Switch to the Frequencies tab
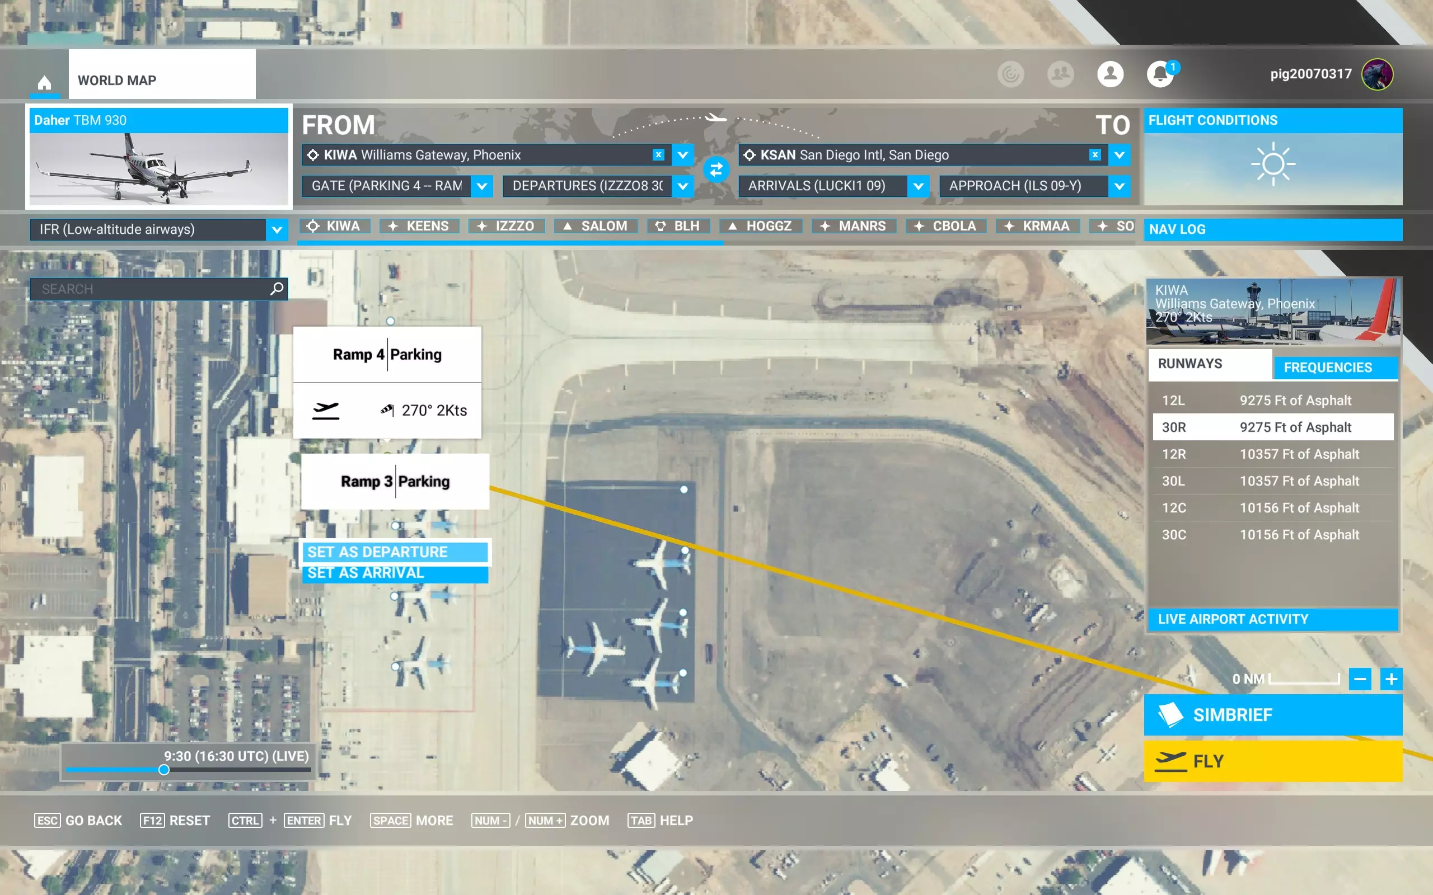This screenshot has height=895, width=1433. tap(1327, 368)
